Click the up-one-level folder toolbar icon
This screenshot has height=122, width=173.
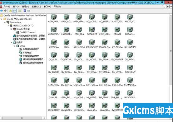pos(10,11)
